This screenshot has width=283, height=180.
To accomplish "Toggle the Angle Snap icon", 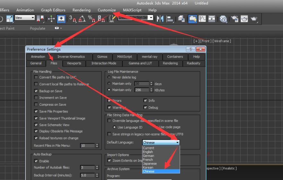I will click(82, 19).
